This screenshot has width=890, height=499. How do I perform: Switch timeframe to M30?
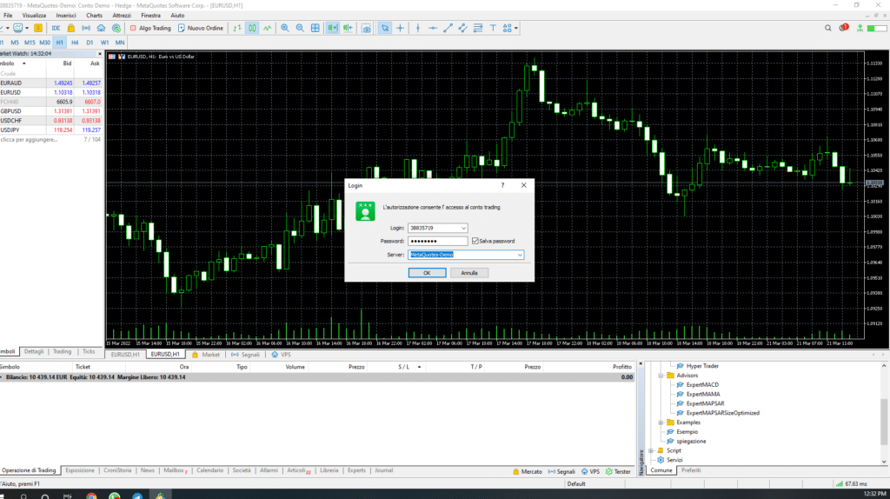[x=45, y=43]
